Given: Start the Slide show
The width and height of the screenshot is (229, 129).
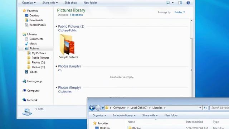Looking at the screenshot, I should pos(71,3).
